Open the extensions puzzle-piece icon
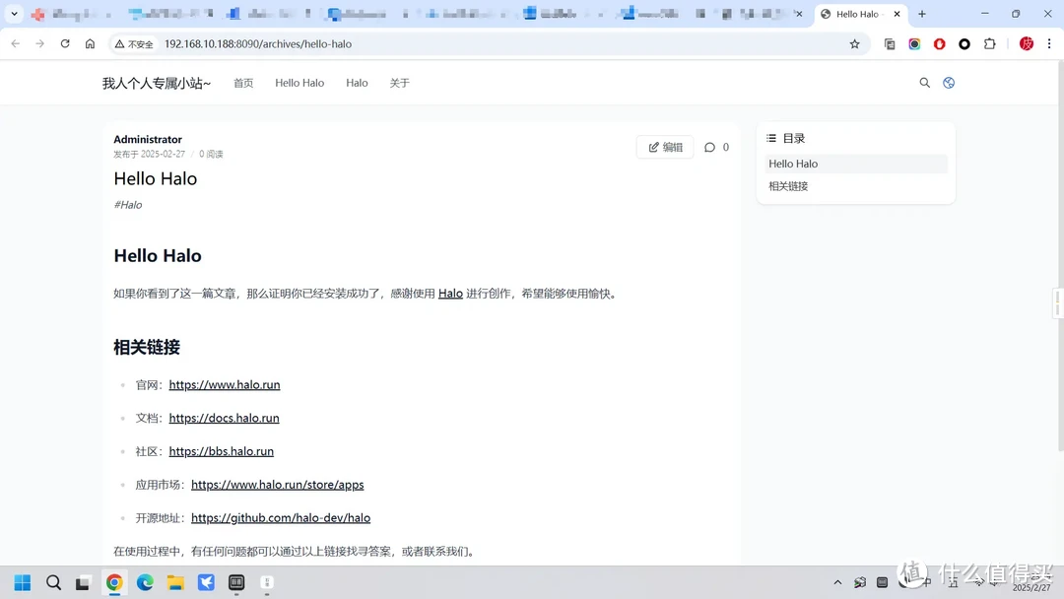This screenshot has height=599, width=1064. pyautogui.click(x=990, y=44)
